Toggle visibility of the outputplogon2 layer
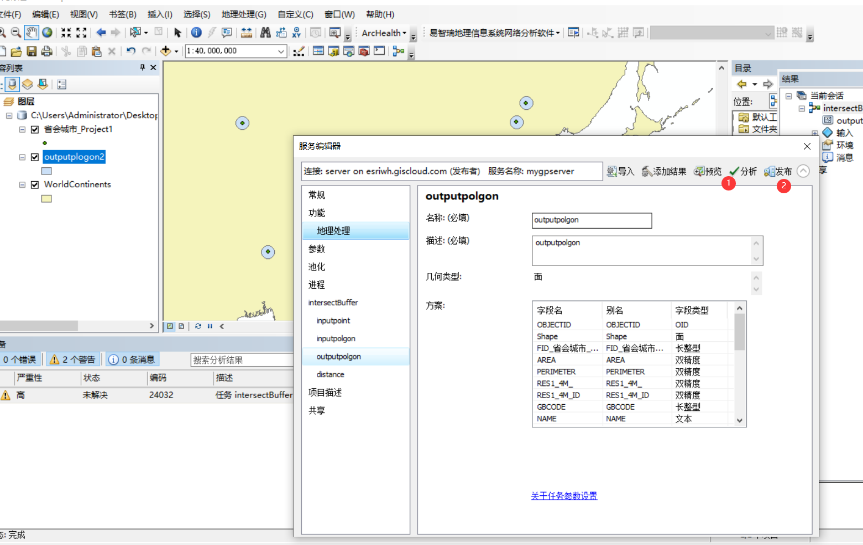 pos(34,157)
